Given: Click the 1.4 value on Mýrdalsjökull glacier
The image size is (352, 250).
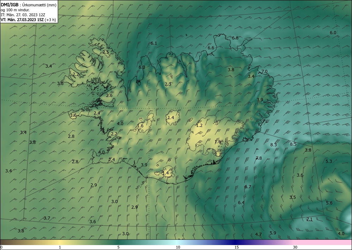Looking at the screenshot, I should [x=165, y=173].
